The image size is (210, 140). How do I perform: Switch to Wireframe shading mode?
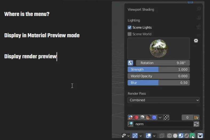click(x=169, y=136)
